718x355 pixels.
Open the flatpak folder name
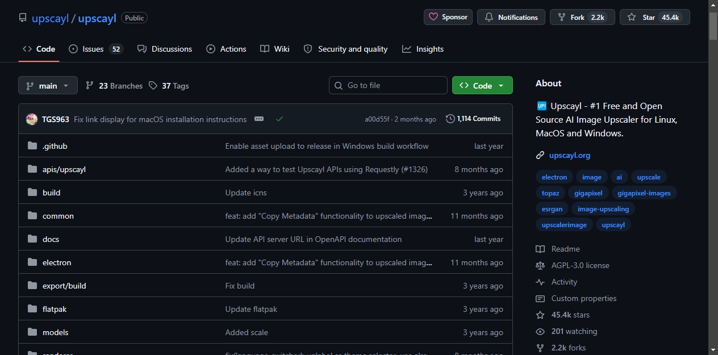click(55, 309)
